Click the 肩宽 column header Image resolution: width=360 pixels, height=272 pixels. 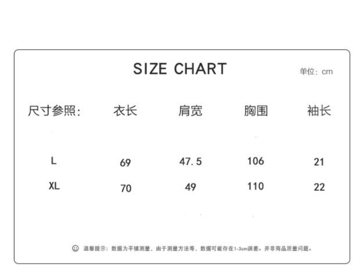pyautogui.click(x=190, y=111)
